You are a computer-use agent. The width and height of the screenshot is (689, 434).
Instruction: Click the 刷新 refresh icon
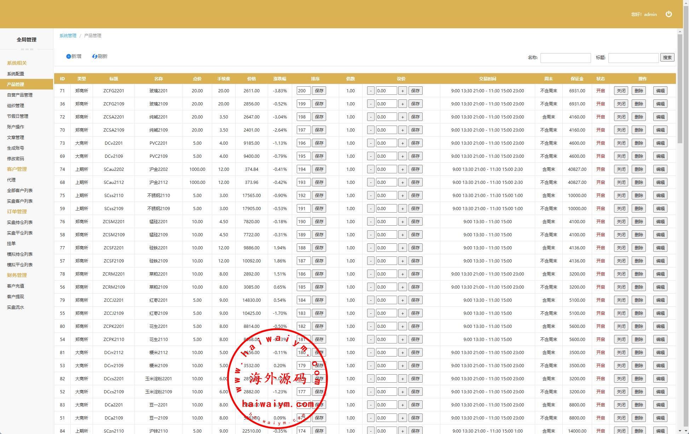tap(94, 57)
